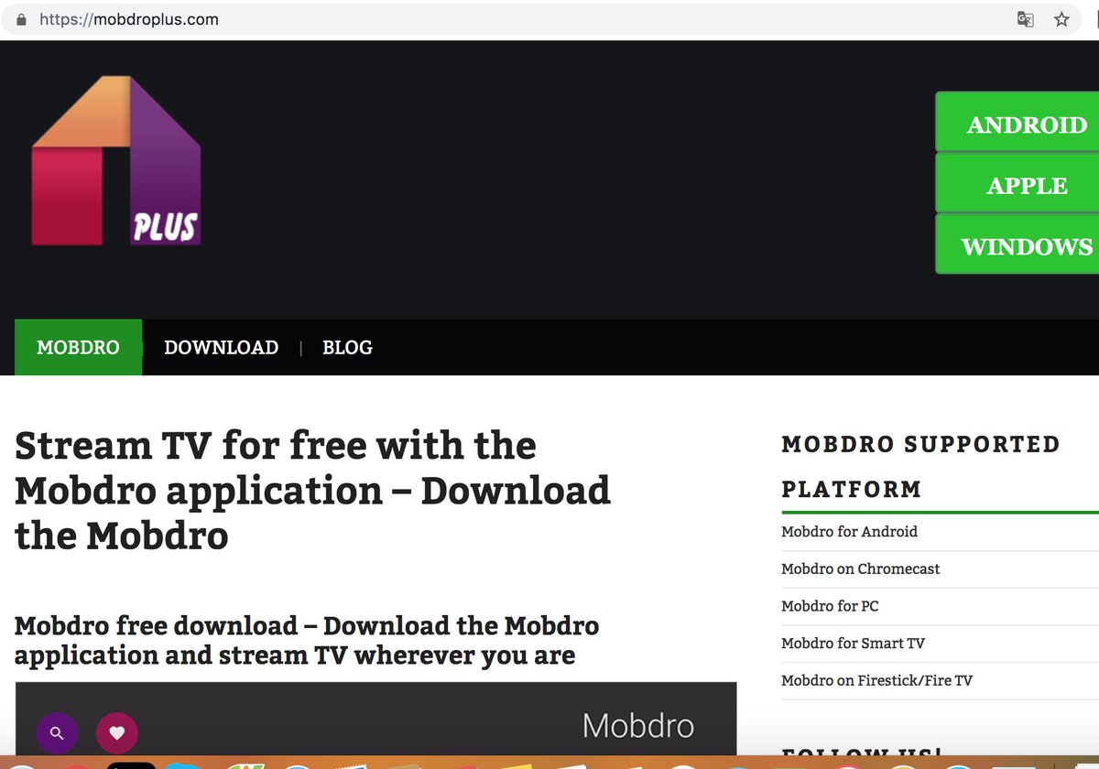Open the Mobdro for Android link

849,531
